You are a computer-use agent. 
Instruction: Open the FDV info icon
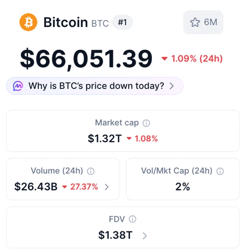click(132, 219)
